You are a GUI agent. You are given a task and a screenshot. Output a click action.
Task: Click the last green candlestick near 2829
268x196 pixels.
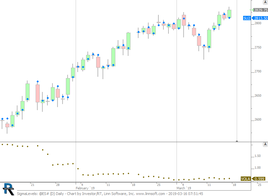click(229, 14)
